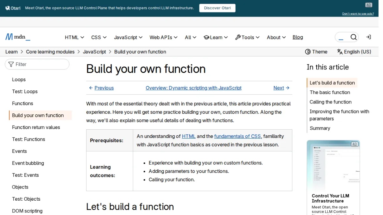This screenshot has height=215, width=383.
Task: Click the AD badge on the sidebar ad
Action: (355, 144)
